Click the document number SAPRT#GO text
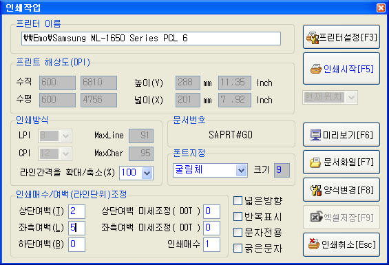The image size is (389, 265). coord(231,135)
